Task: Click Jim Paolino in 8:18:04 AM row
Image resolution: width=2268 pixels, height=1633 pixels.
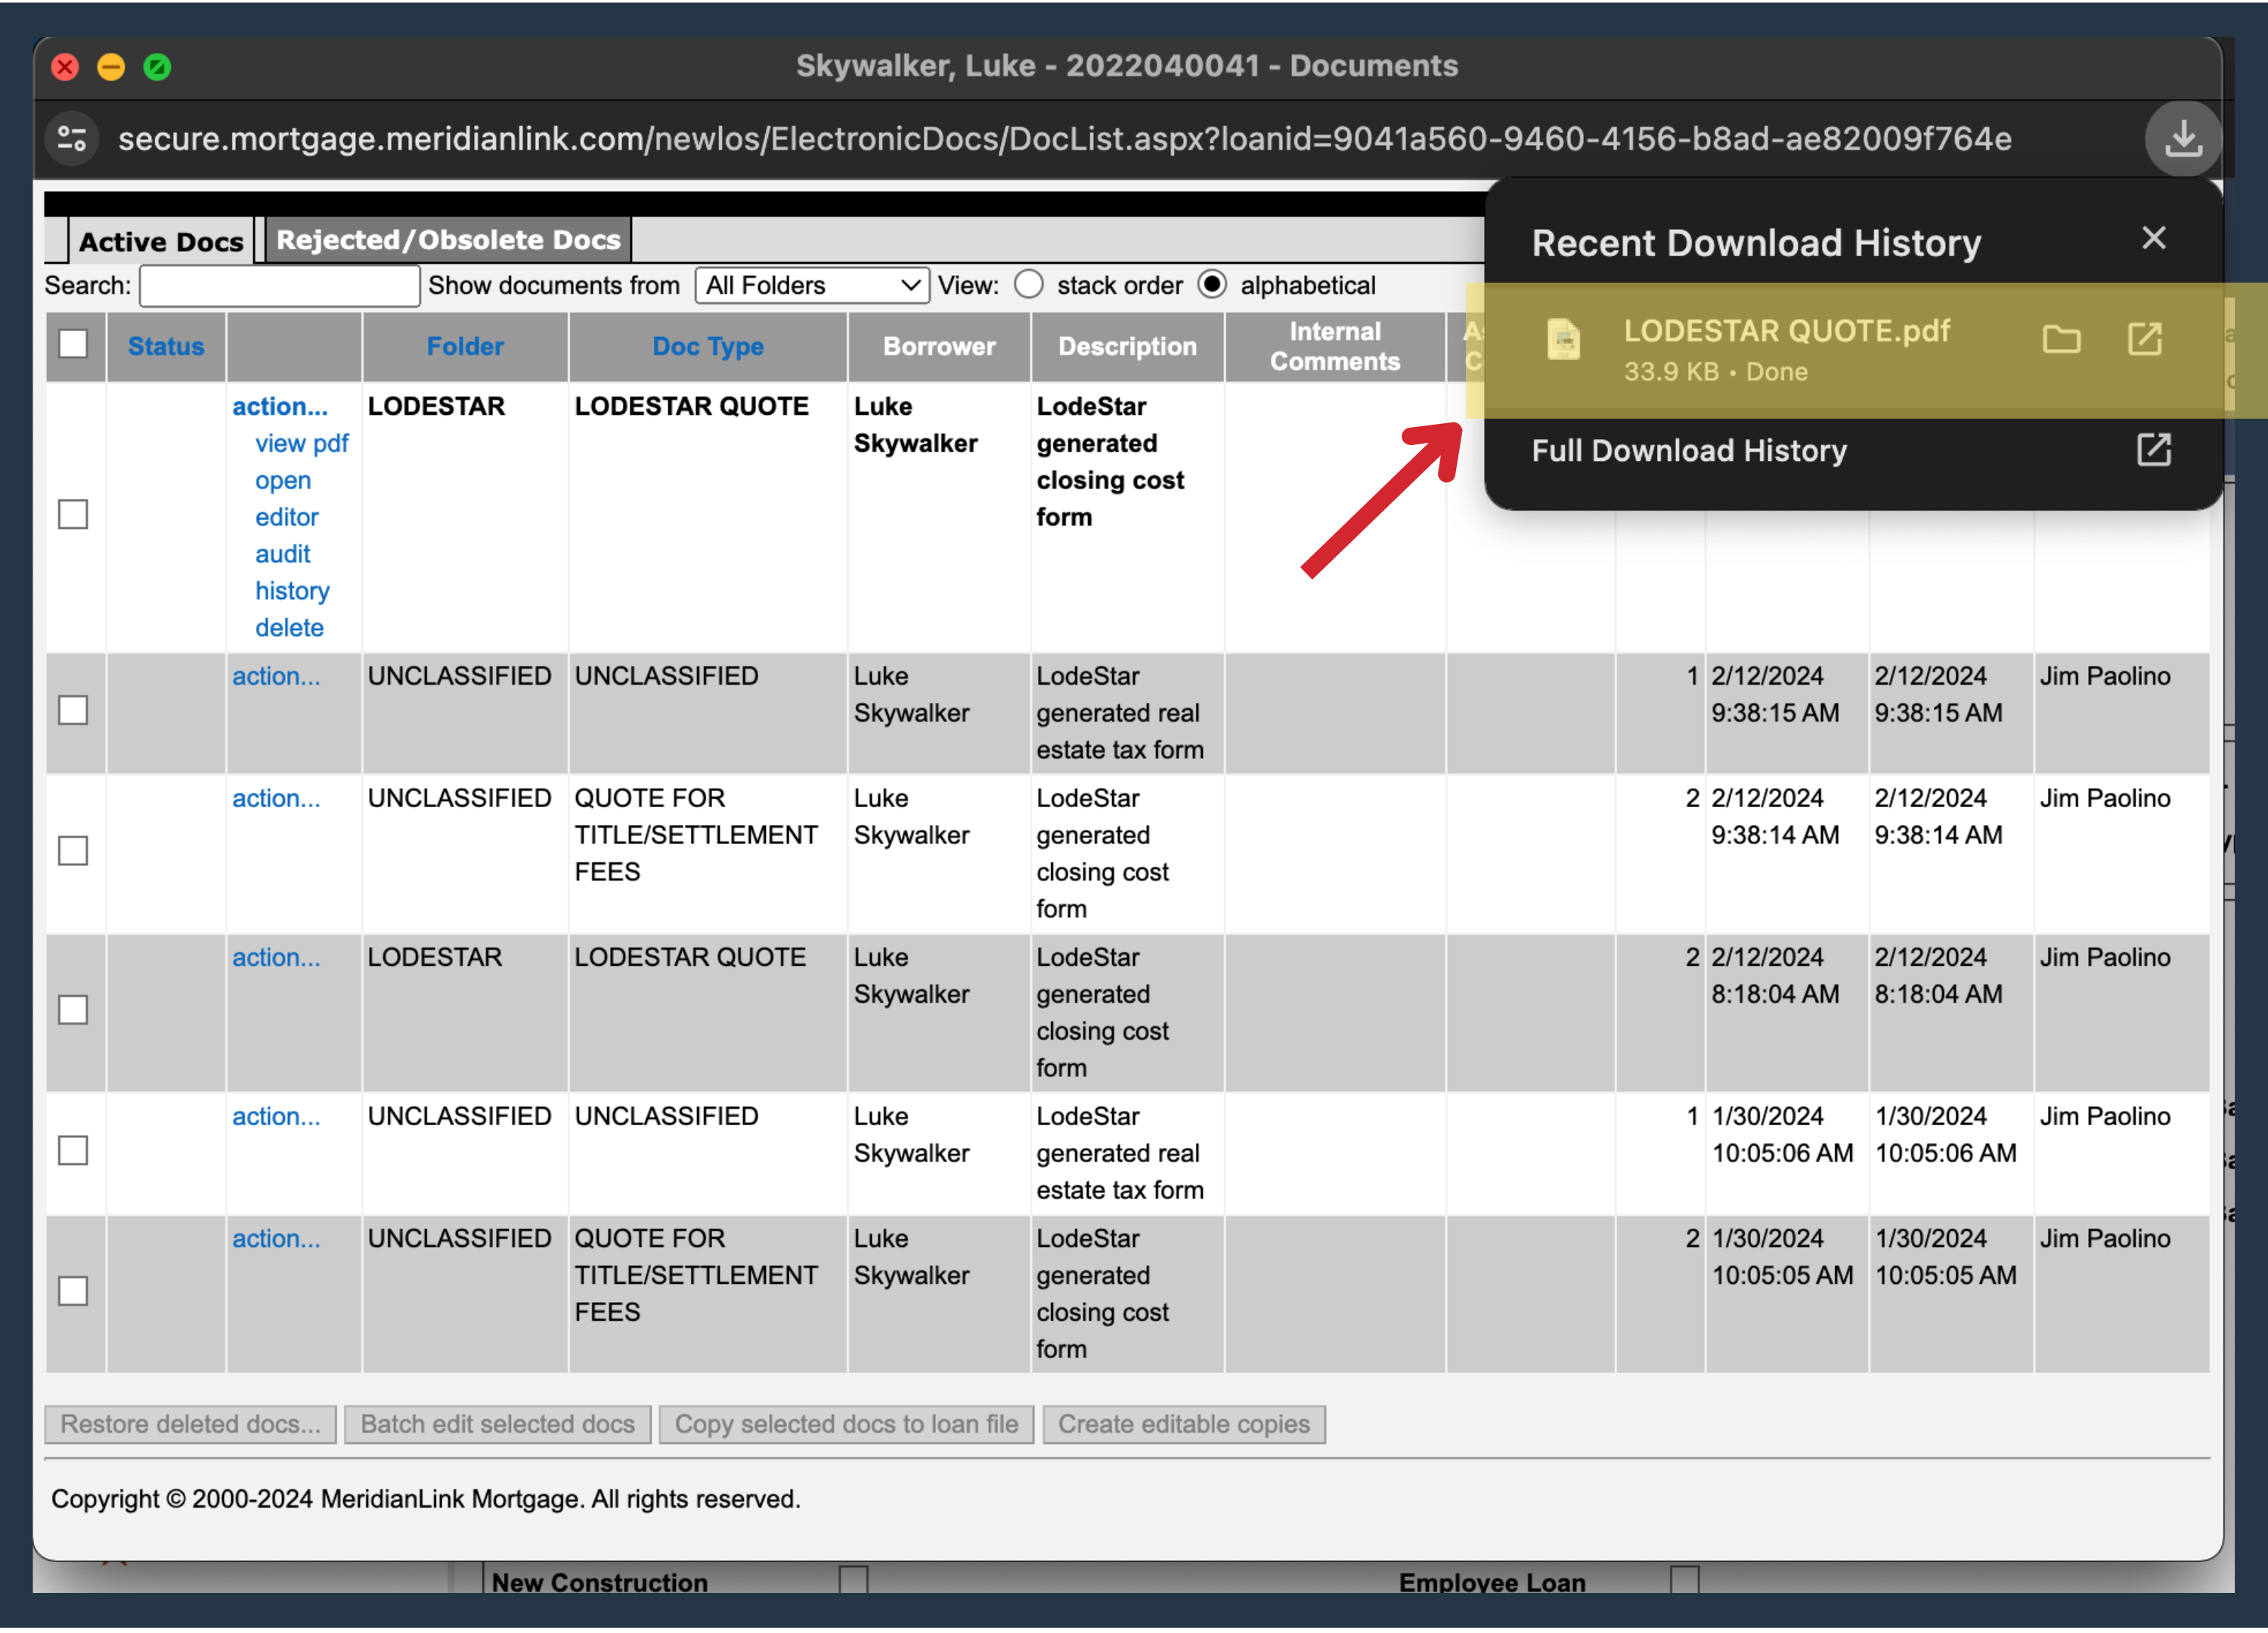Action: click(2105, 957)
